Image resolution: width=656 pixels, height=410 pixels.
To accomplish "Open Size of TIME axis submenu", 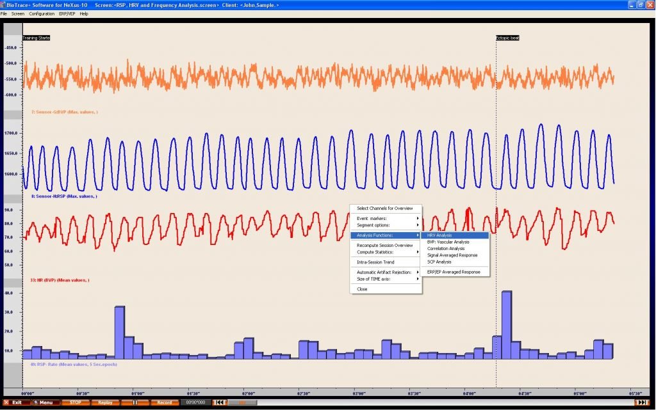I will pyautogui.click(x=386, y=279).
